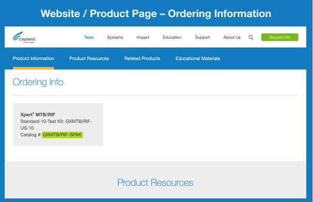
Task: Open the Impact menu
Action: 143,37
